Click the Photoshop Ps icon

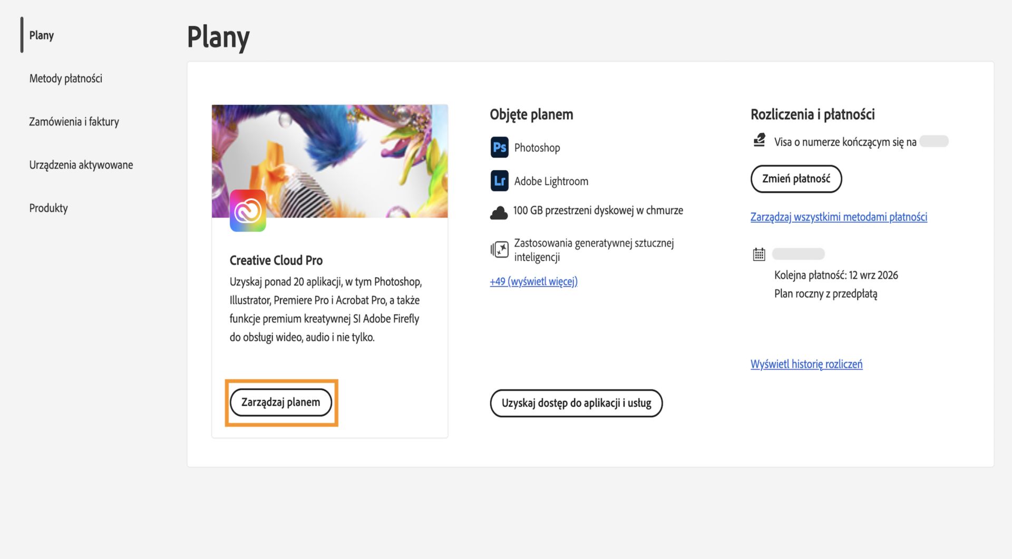point(499,148)
